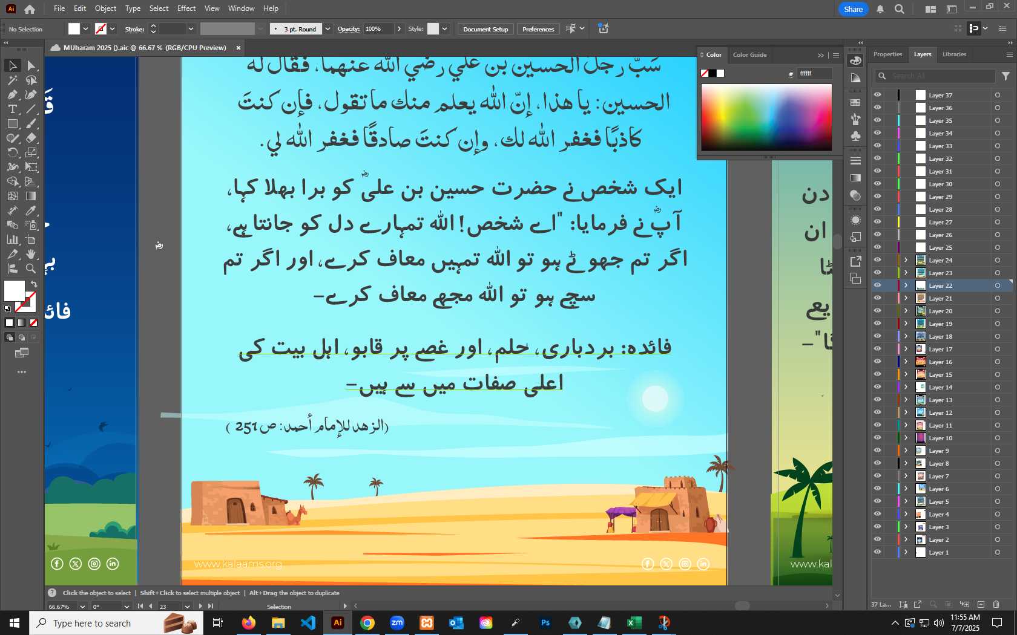
Task: Hide Layer 25 visibility eye
Action: [x=877, y=247]
